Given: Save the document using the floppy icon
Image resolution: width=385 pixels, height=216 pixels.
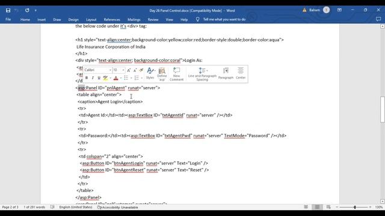Looking at the screenshot, I should pyautogui.click(x=8, y=10).
